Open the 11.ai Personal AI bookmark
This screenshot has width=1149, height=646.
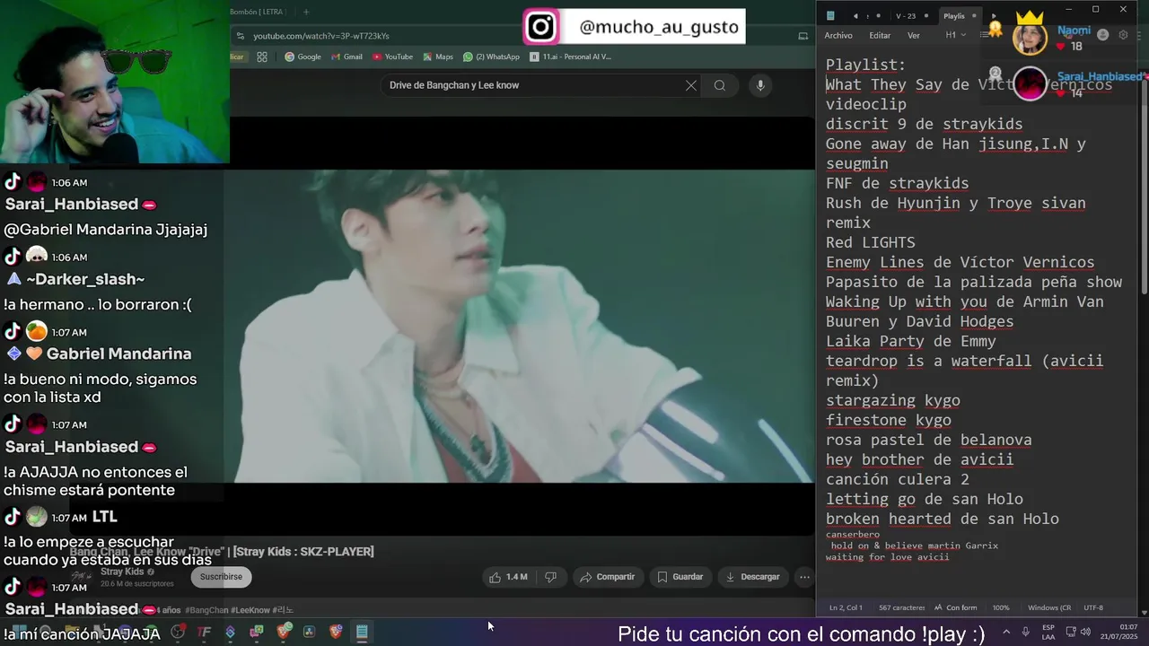571,57
